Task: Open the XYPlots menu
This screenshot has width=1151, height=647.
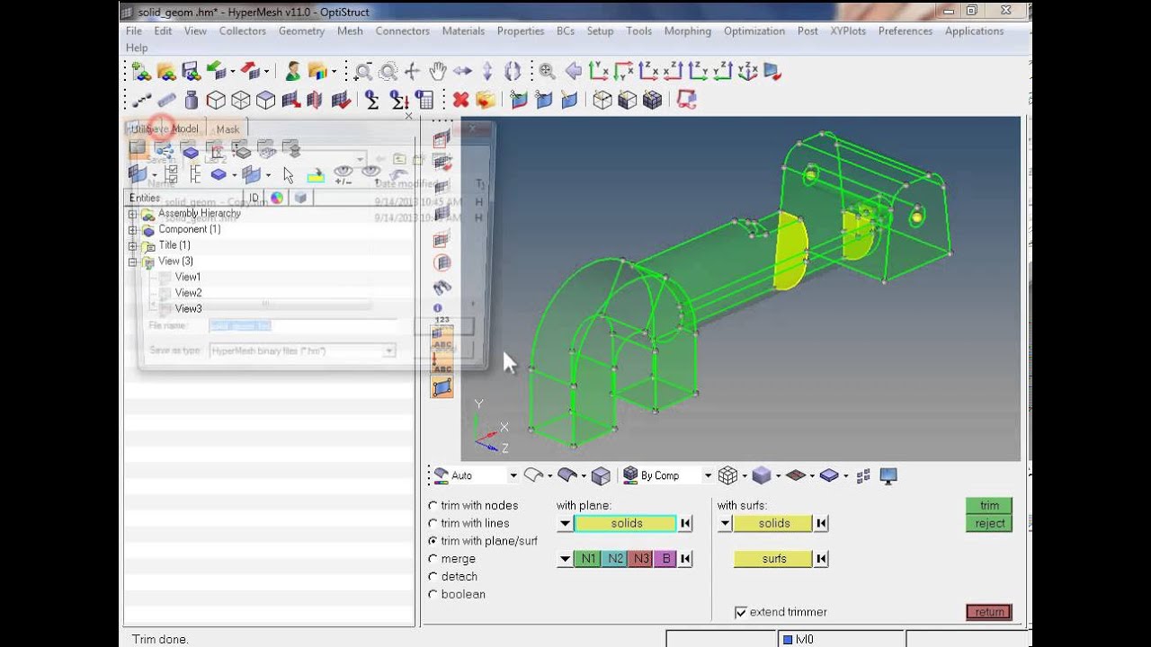Action: coord(848,31)
